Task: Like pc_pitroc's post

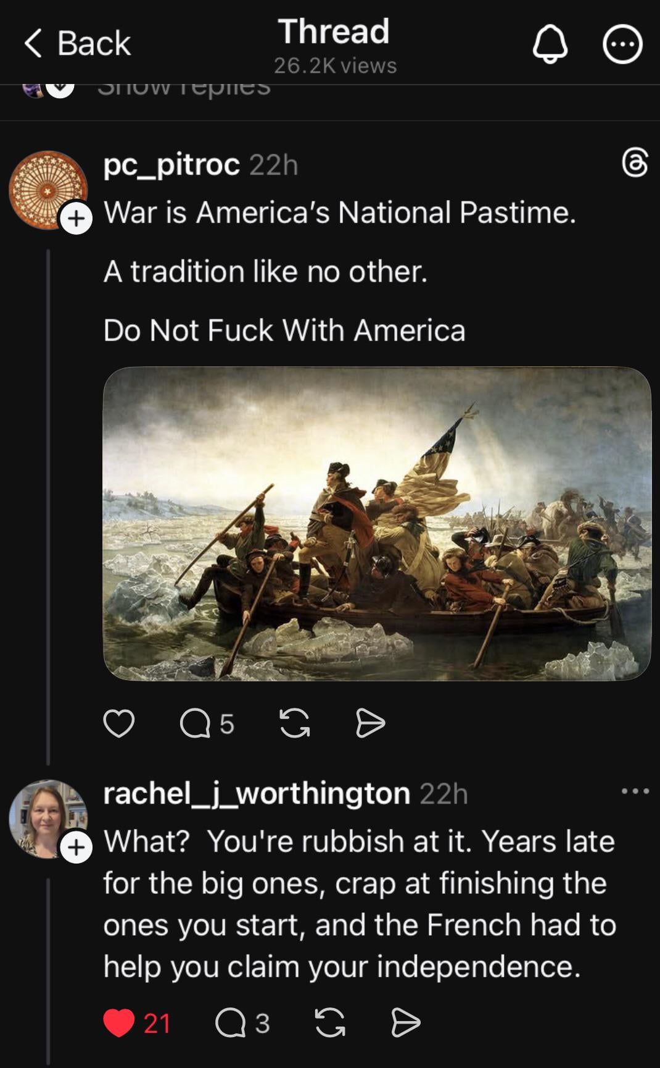Action: tap(118, 723)
